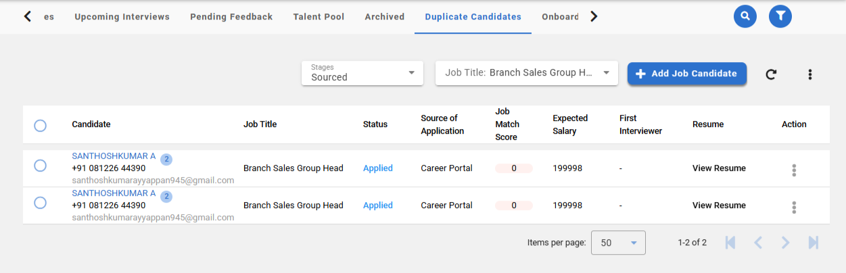Screen dimensions: 846x273
Task: Open the three-dot menu next to refresh
Action: point(809,74)
